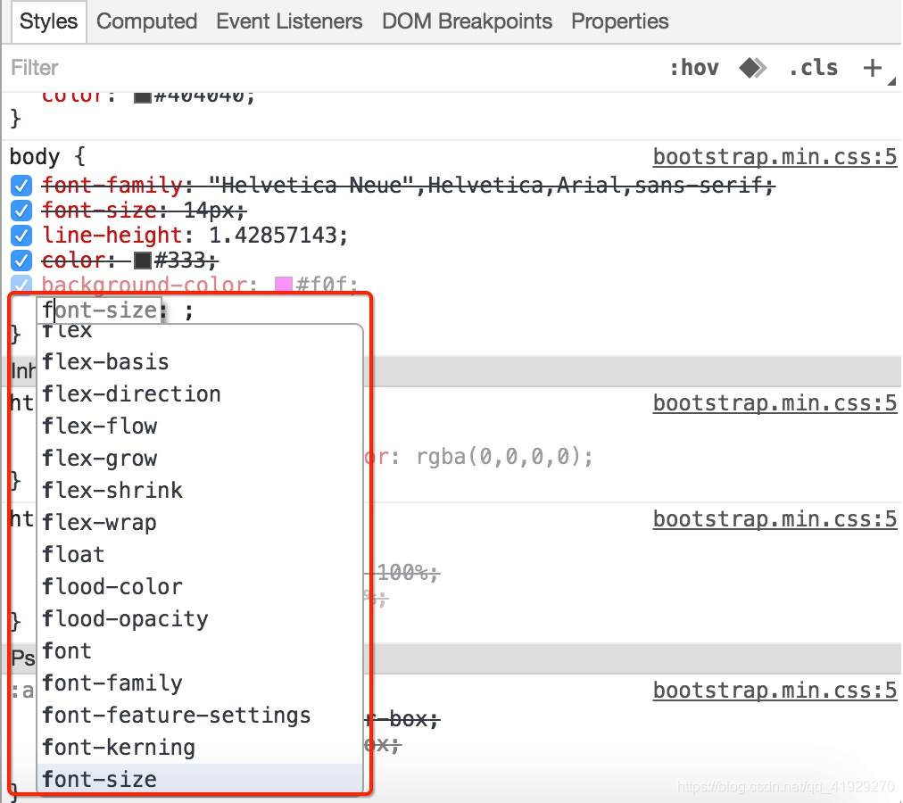
Task: Select highlighted font-size suggestion
Action: 200,779
